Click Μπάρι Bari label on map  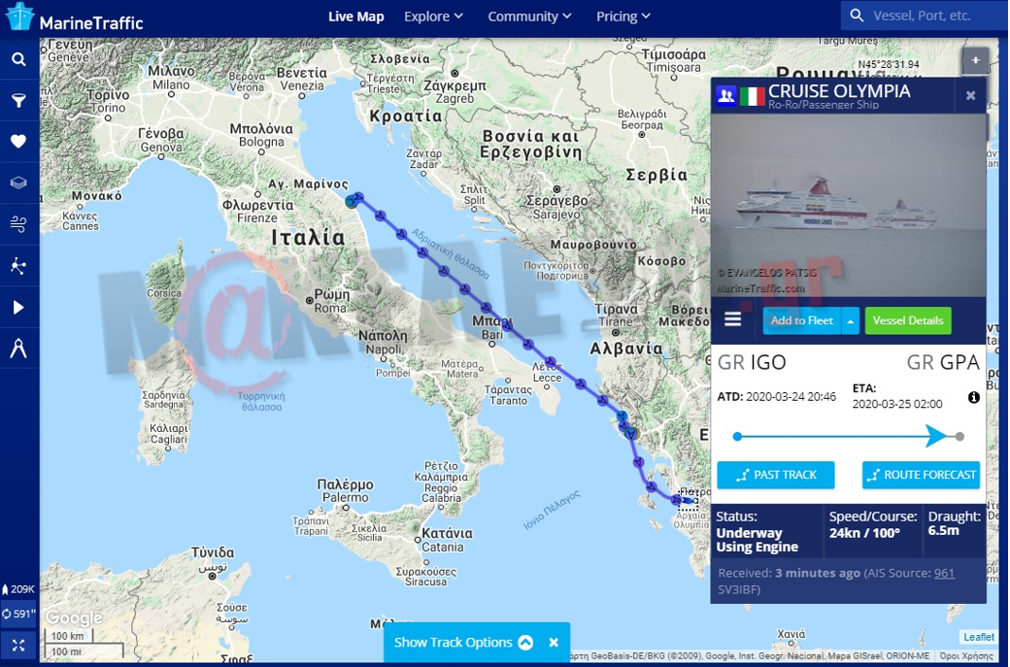pos(492,328)
